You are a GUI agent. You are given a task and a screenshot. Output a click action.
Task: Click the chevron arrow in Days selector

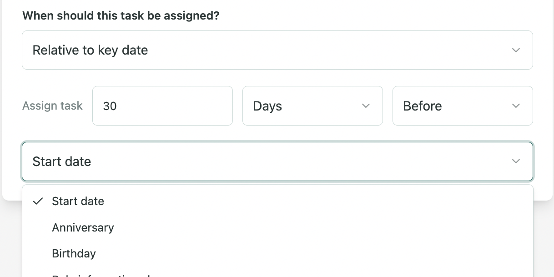click(x=366, y=106)
